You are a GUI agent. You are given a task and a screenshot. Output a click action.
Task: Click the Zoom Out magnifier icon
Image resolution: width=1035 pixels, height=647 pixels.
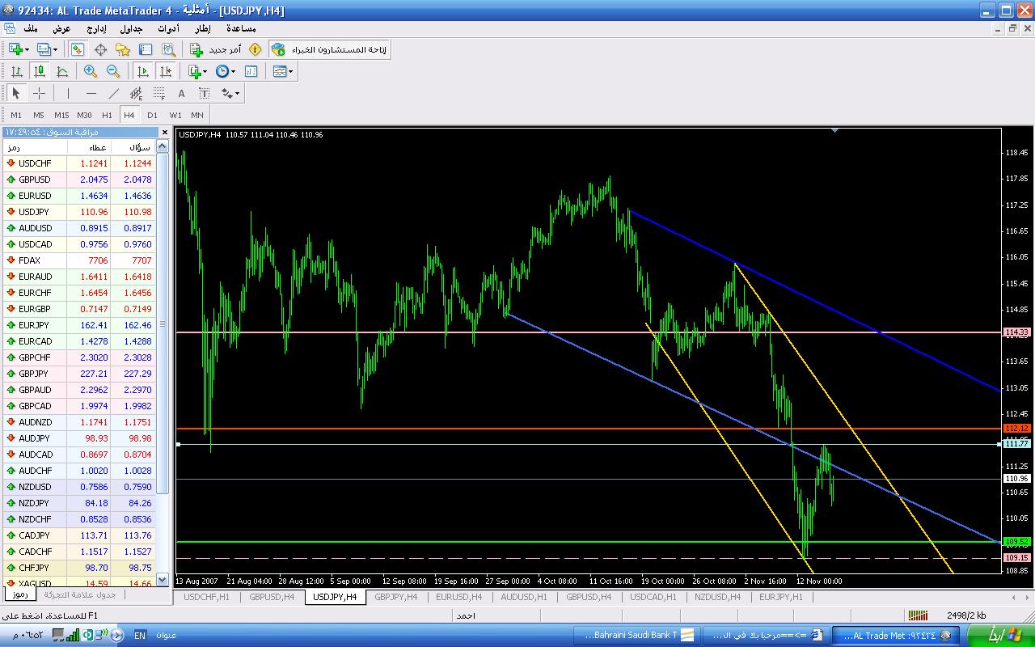(113, 71)
